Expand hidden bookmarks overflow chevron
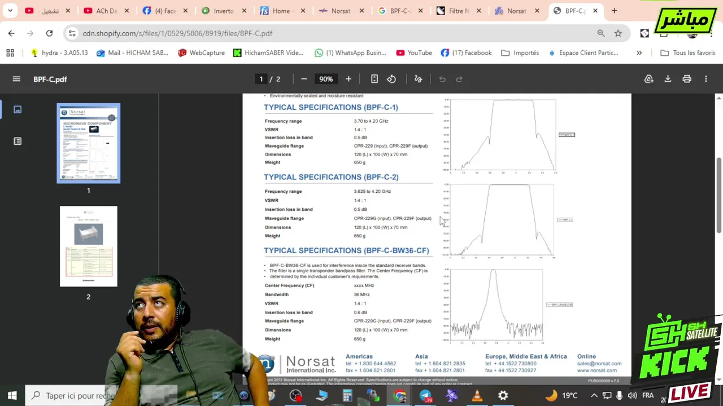This screenshot has width=723, height=406. (x=639, y=53)
